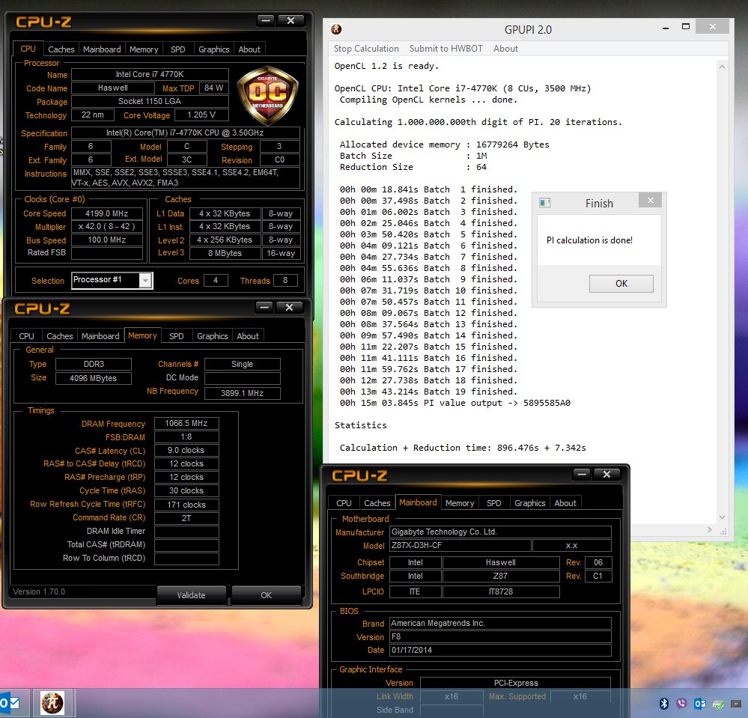
Task: Switch to Caches tab in top CPU-Z window
Action: coord(61,49)
